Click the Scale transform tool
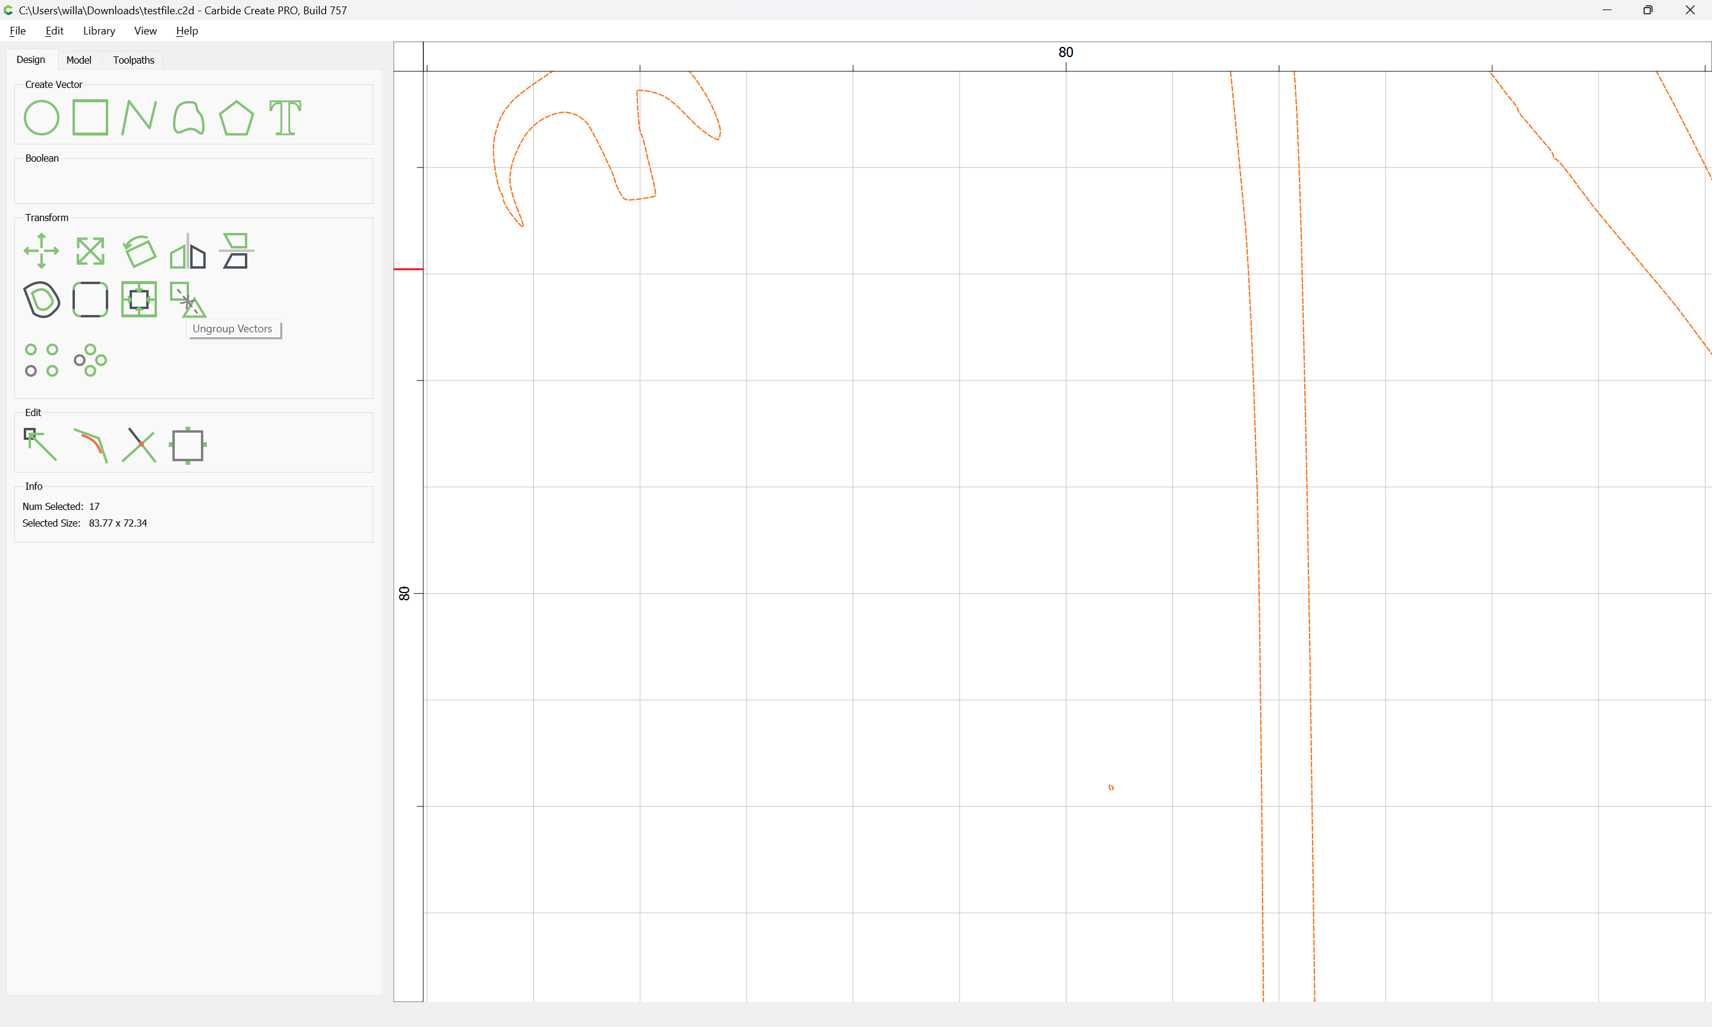 point(90,251)
